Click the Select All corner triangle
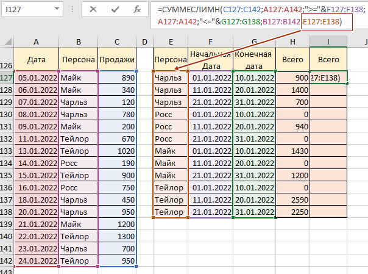 coord(7,42)
